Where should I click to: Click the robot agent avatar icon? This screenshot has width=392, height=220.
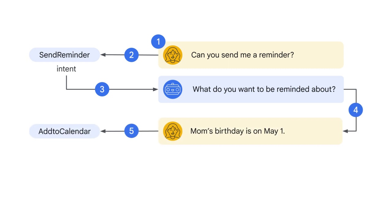click(173, 89)
